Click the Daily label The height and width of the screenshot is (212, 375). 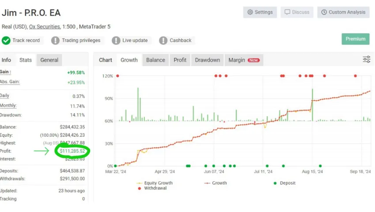click(x=4, y=95)
